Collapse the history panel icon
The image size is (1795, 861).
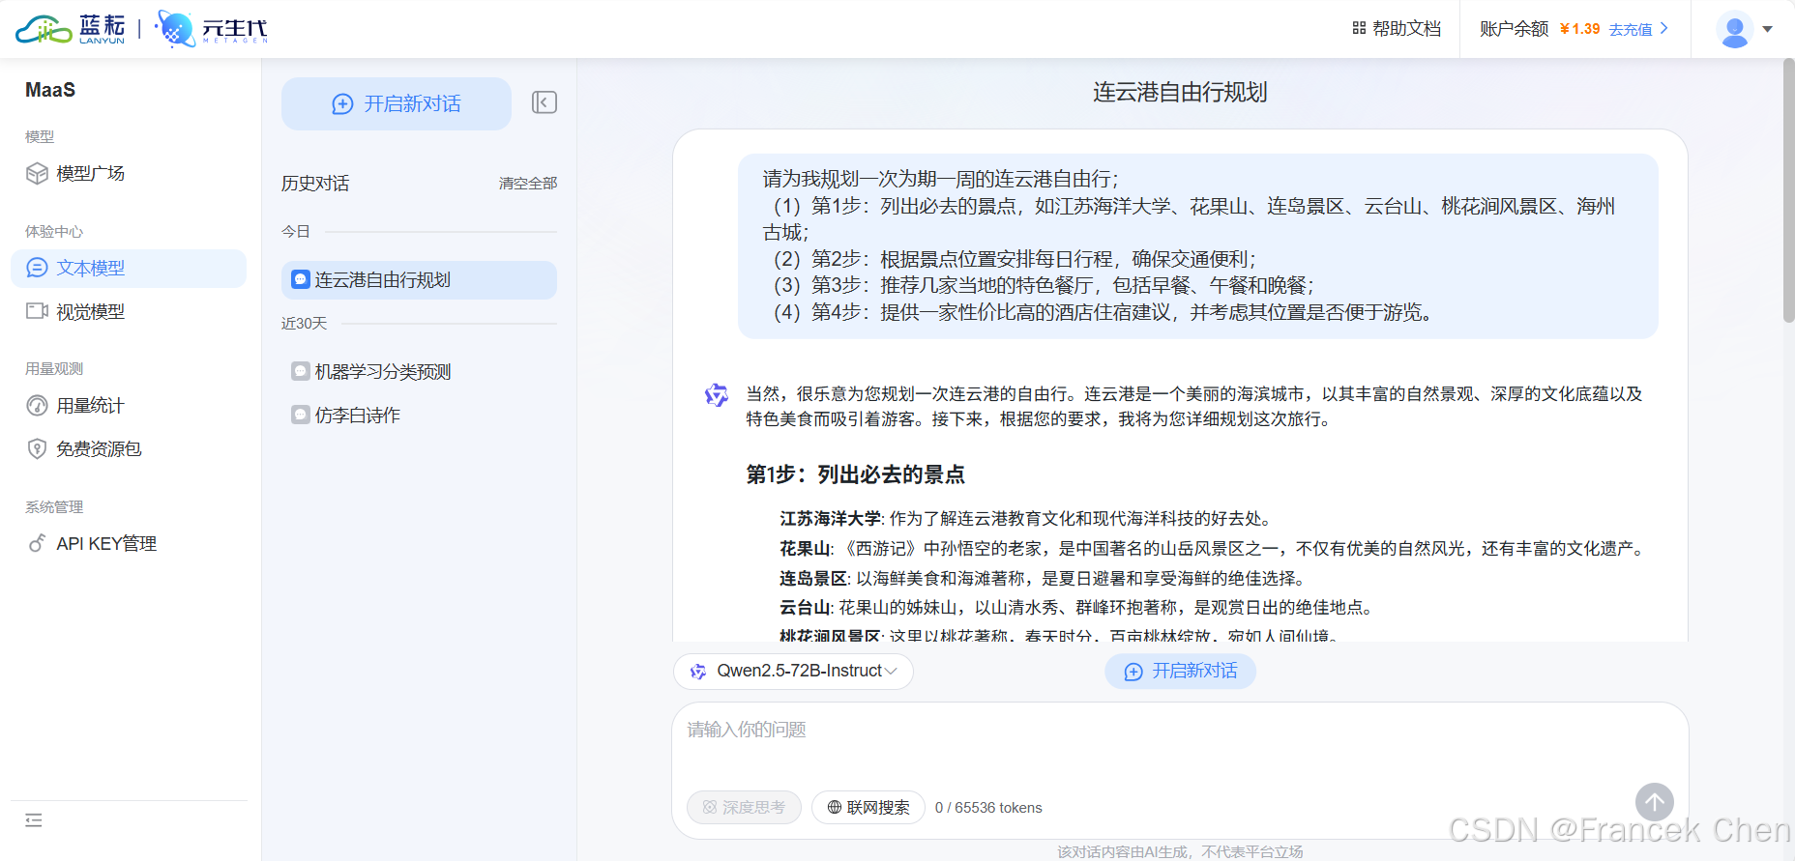tap(544, 102)
